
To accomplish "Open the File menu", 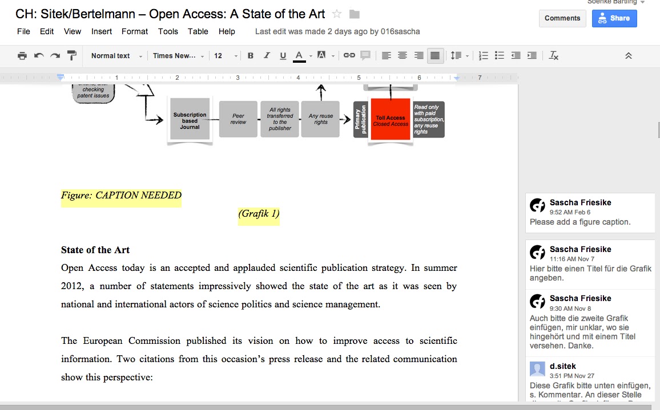I will pos(23,31).
